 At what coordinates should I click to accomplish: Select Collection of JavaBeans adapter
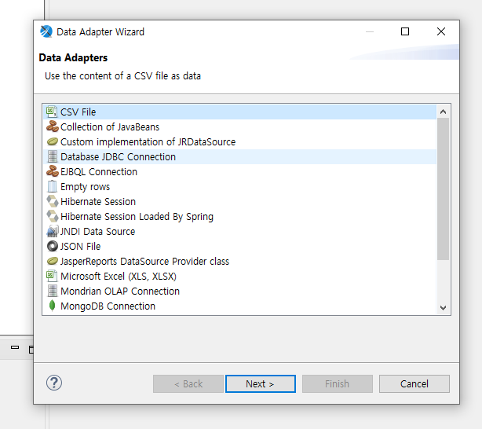pos(239,126)
